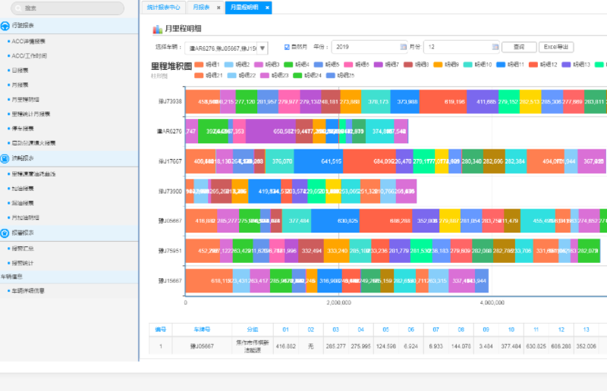This screenshot has height=391, width=607.
Task: Open the year calendar picker icon
Action: (x=403, y=47)
